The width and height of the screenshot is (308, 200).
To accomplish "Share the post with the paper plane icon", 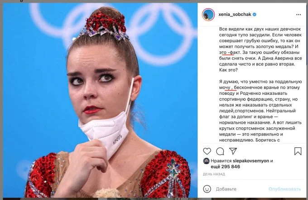I will pyautogui.click(x=233, y=151).
